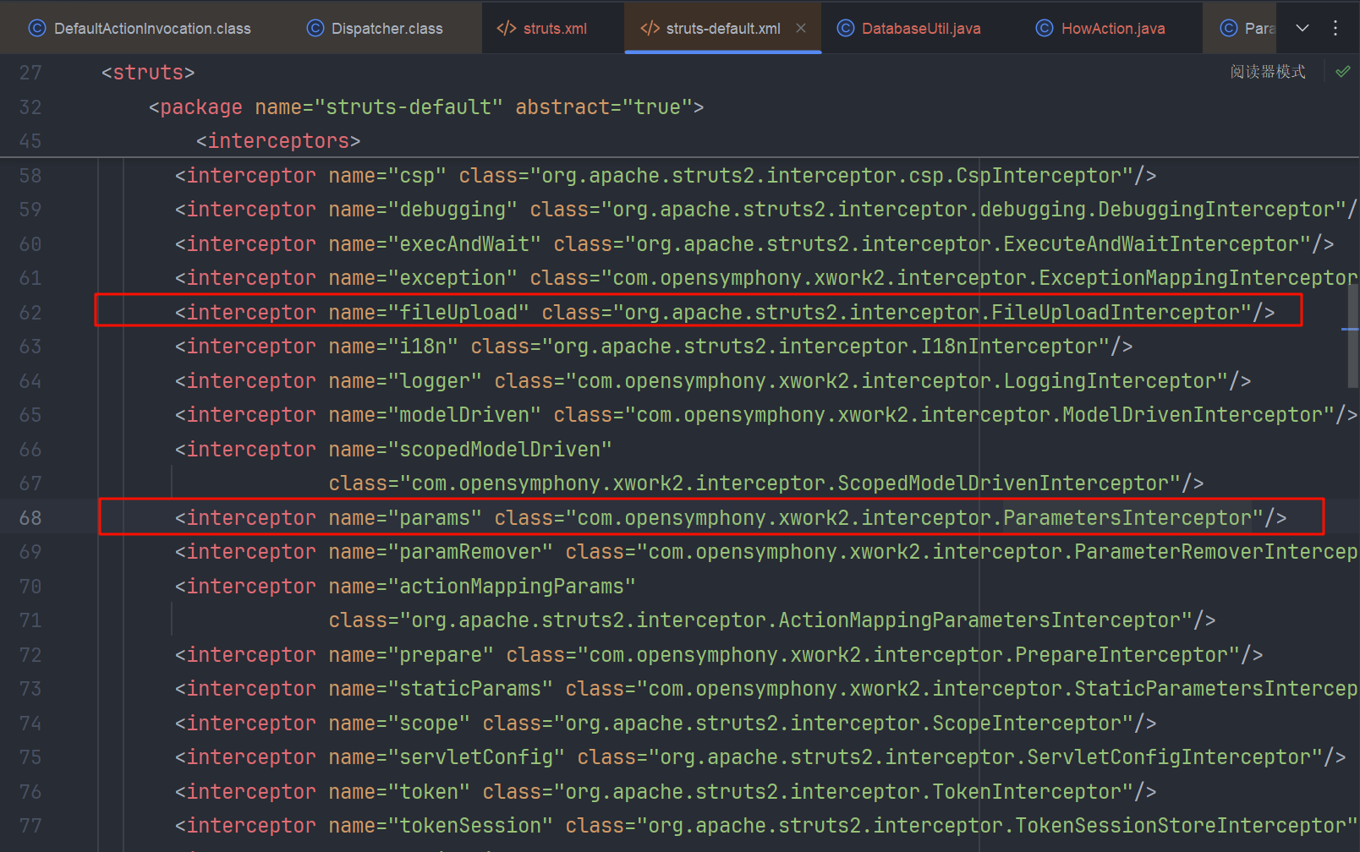Close the struts-default.xml tab
Viewport: 1360px width, 852px height.
click(801, 28)
